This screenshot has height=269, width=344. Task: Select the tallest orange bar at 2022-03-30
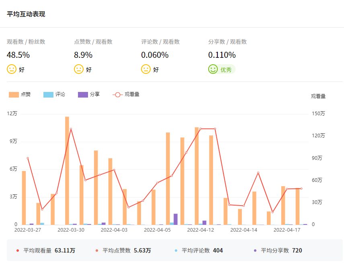(x=67, y=171)
